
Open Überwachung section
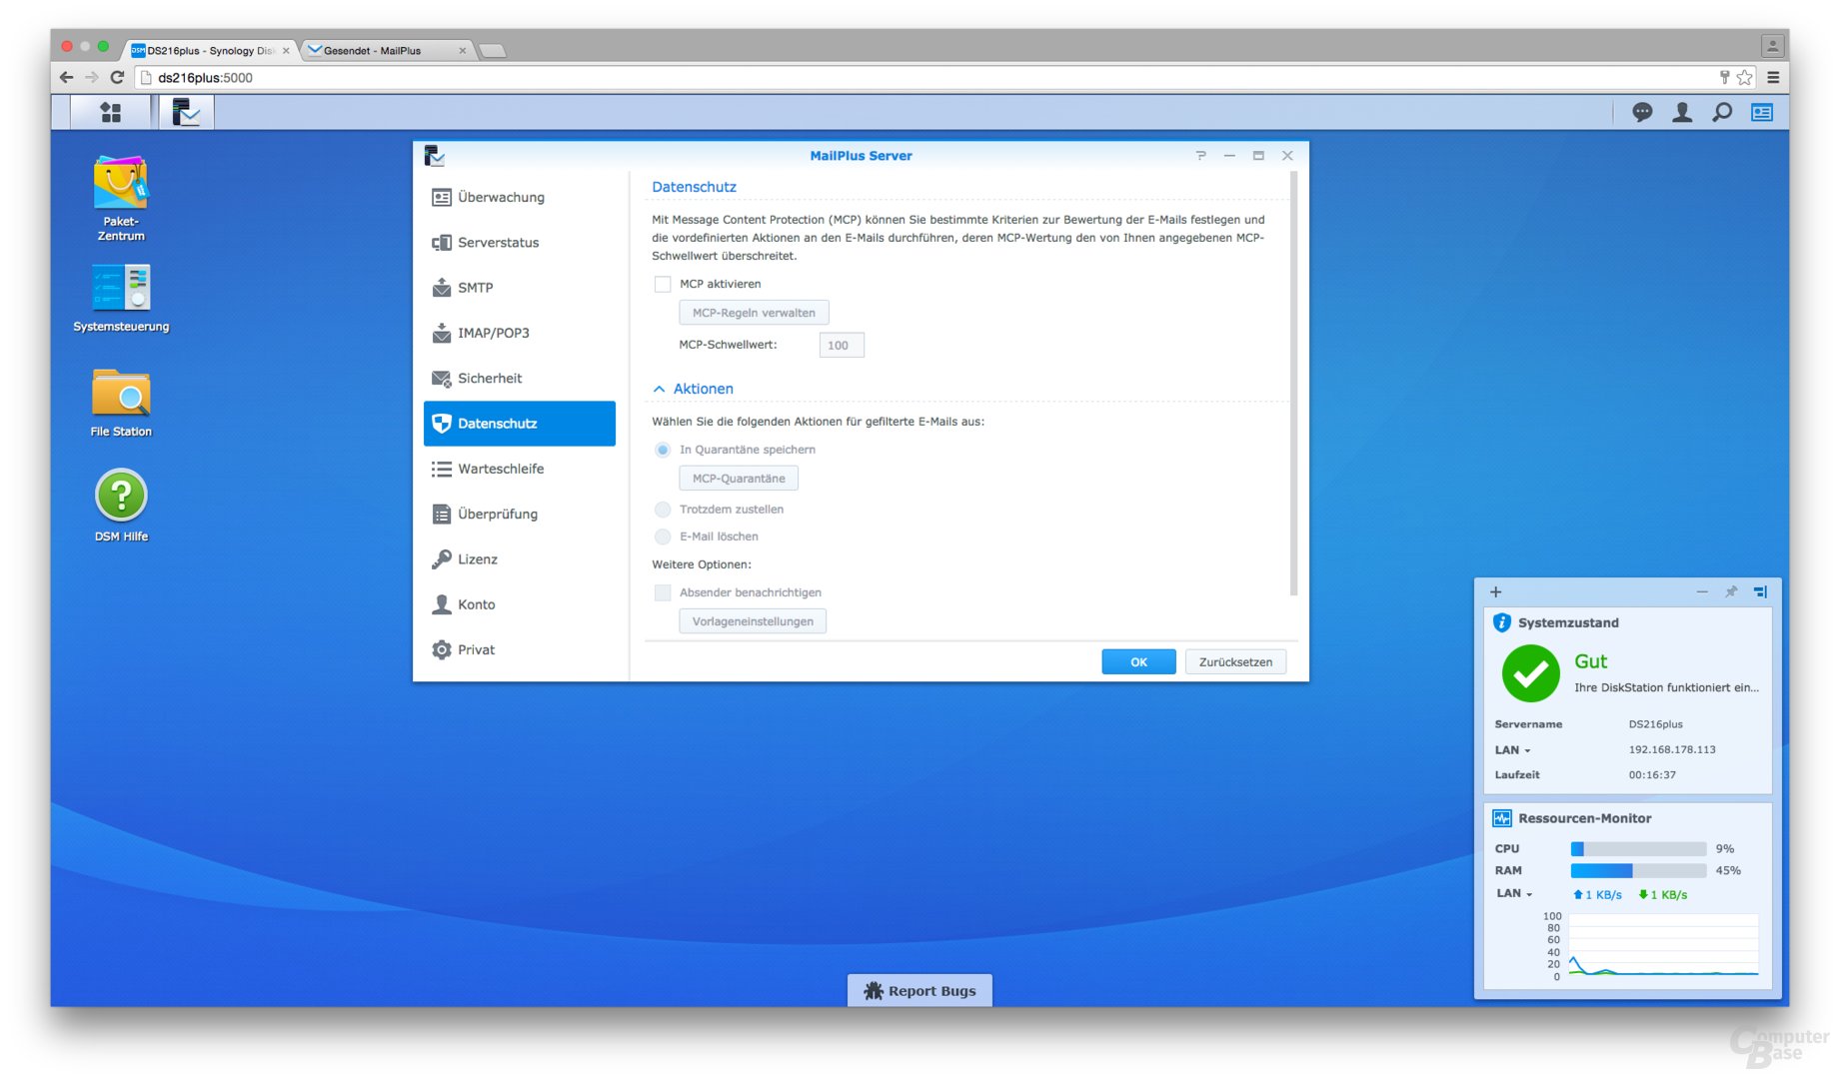[520, 197]
